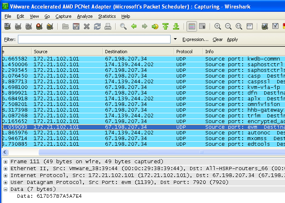Select packet with source port kwdb-commn
Screen dimensions: 285x203
coord(143,59)
